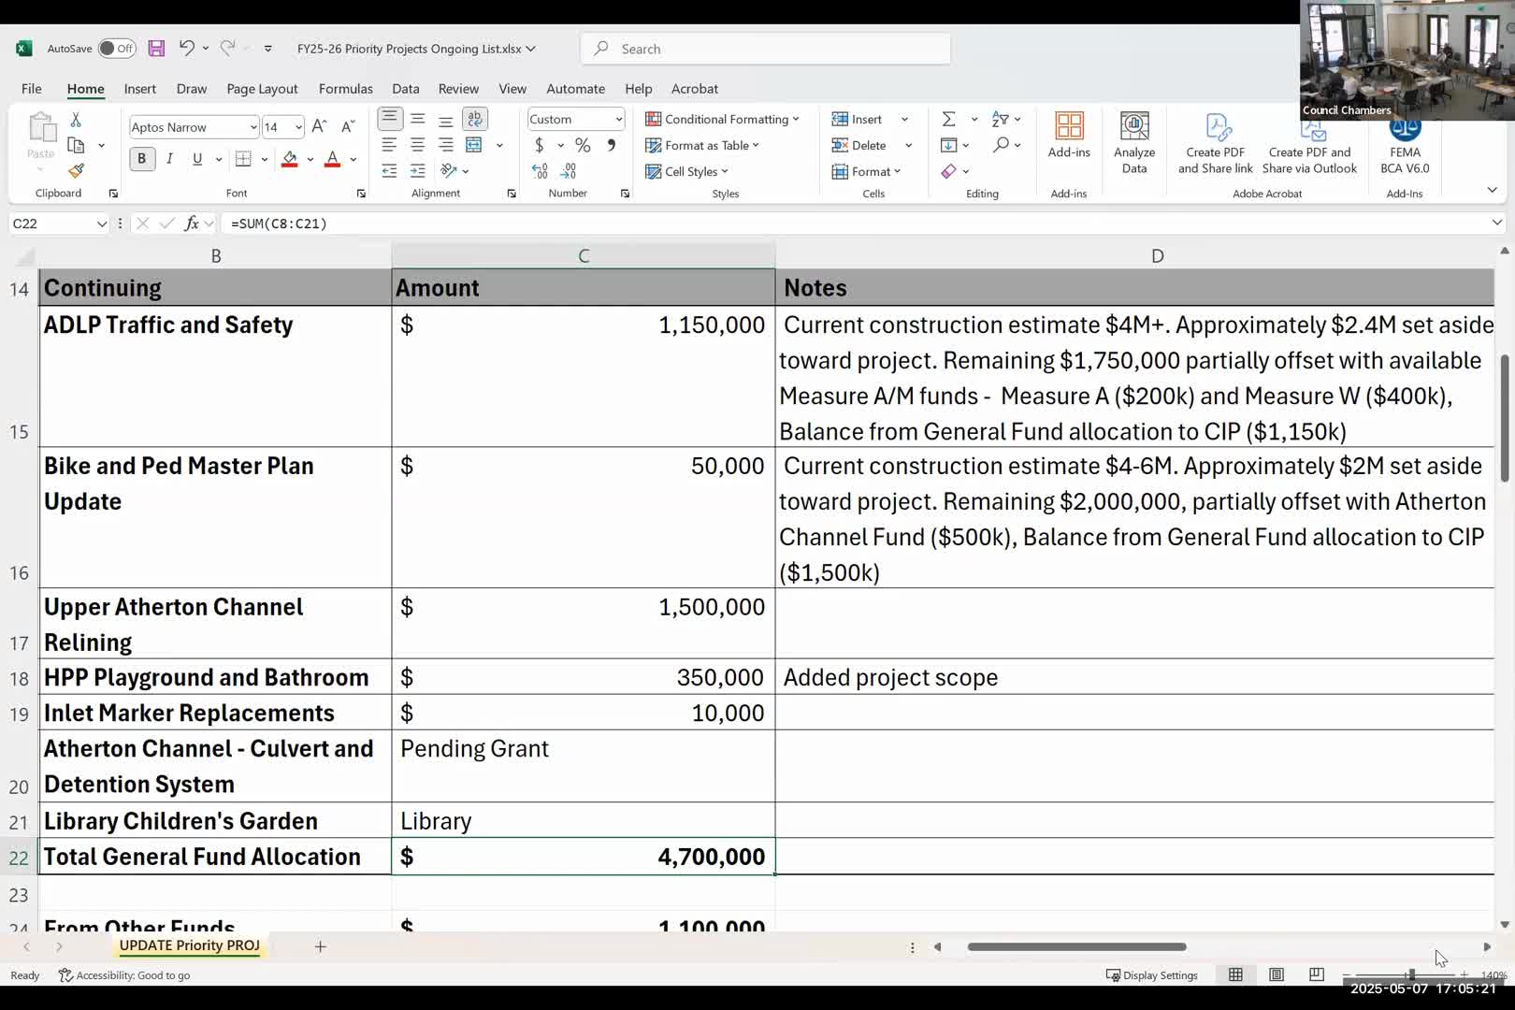
Task: Click the Format Painter brush icon
Action: [76, 170]
